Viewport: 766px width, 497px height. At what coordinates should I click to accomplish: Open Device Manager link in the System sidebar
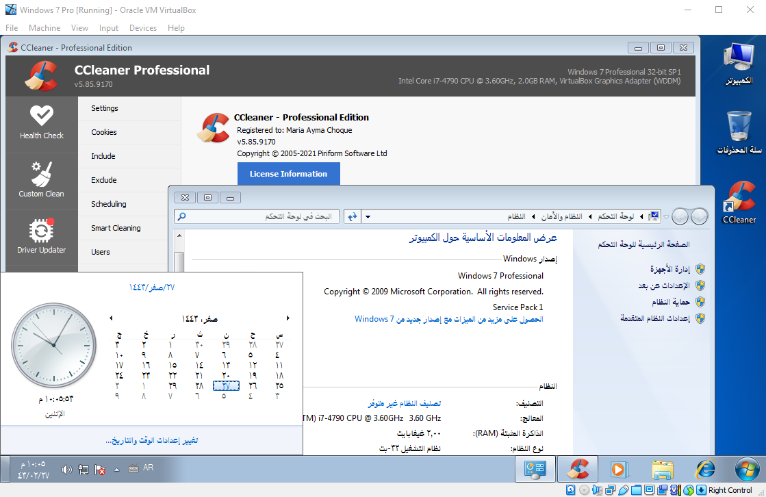coord(669,269)
